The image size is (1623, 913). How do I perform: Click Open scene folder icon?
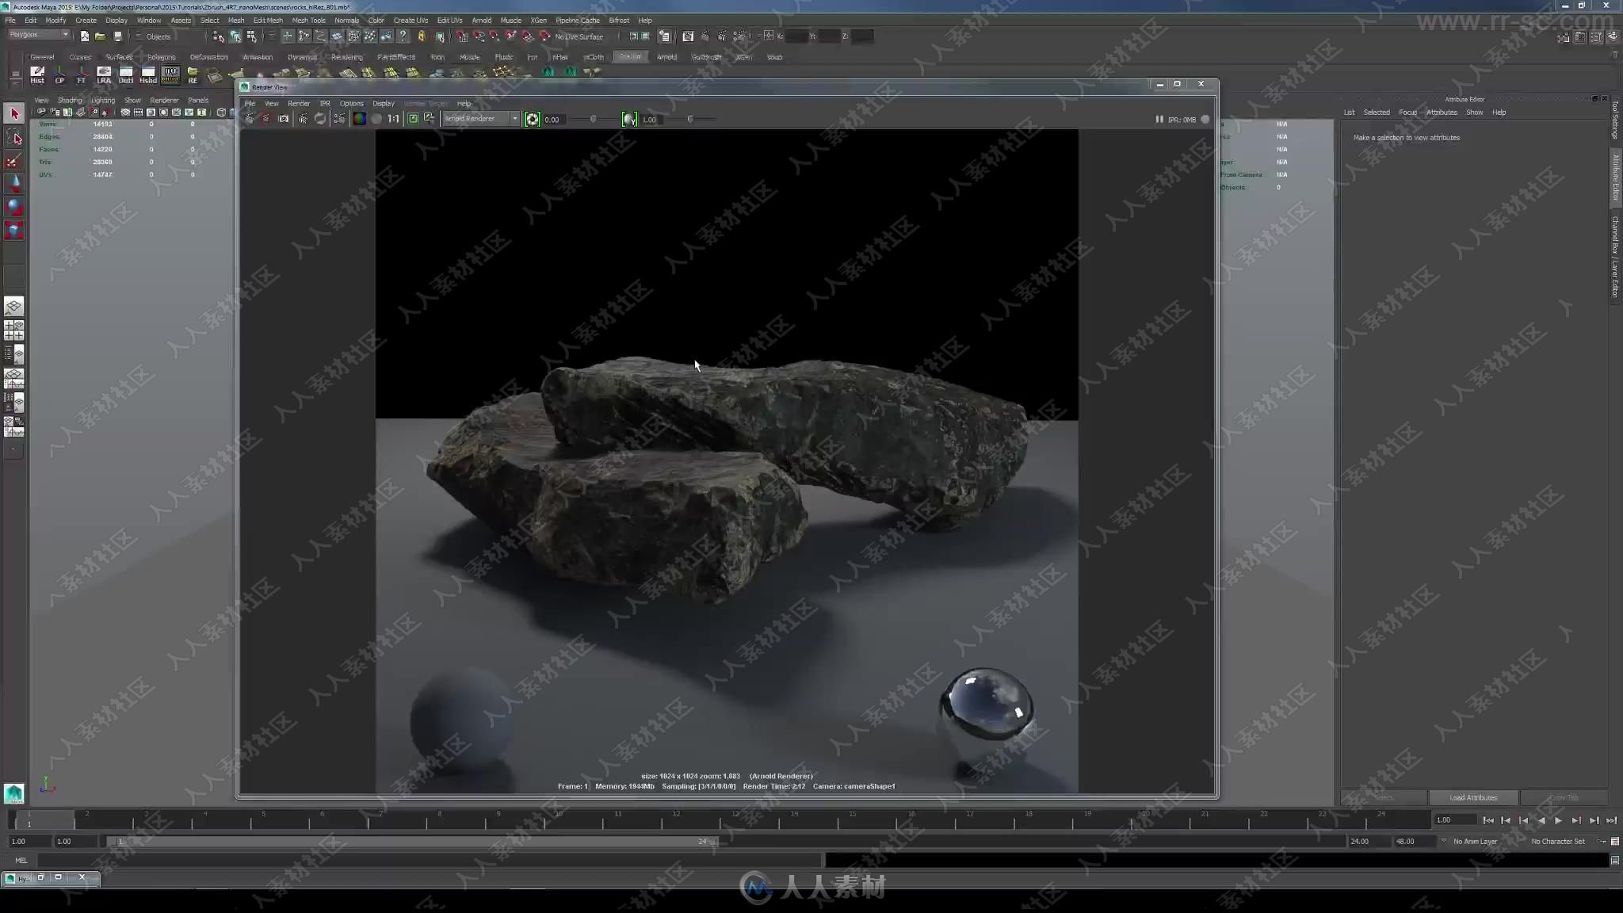[x=101, y=36]
